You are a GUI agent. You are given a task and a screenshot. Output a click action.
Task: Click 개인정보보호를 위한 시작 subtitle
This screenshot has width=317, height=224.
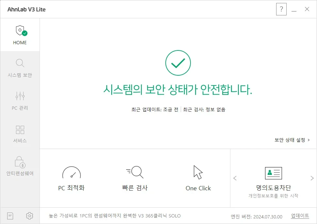tap(273, 196)
